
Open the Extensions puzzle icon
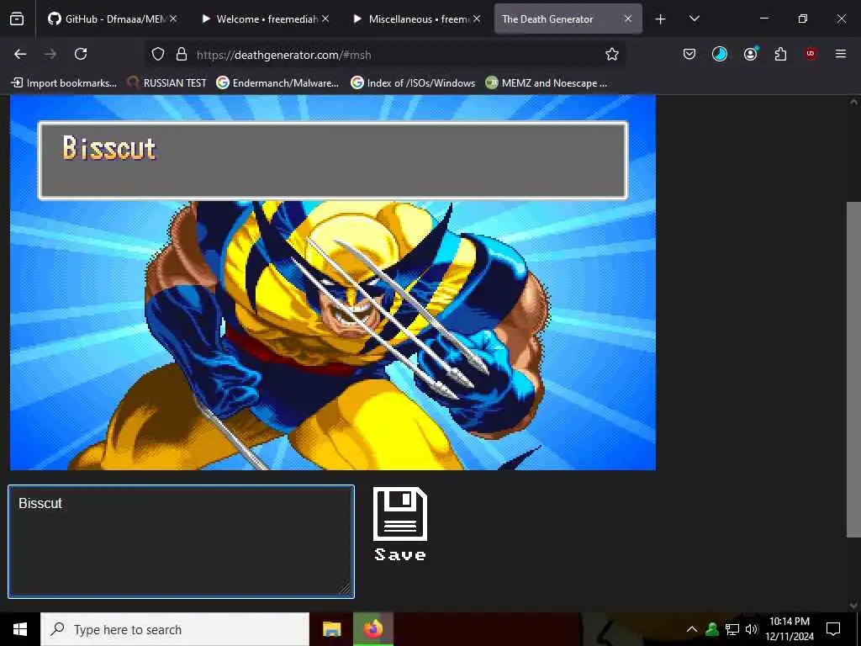pyautogui.click(x=780, y=54)
